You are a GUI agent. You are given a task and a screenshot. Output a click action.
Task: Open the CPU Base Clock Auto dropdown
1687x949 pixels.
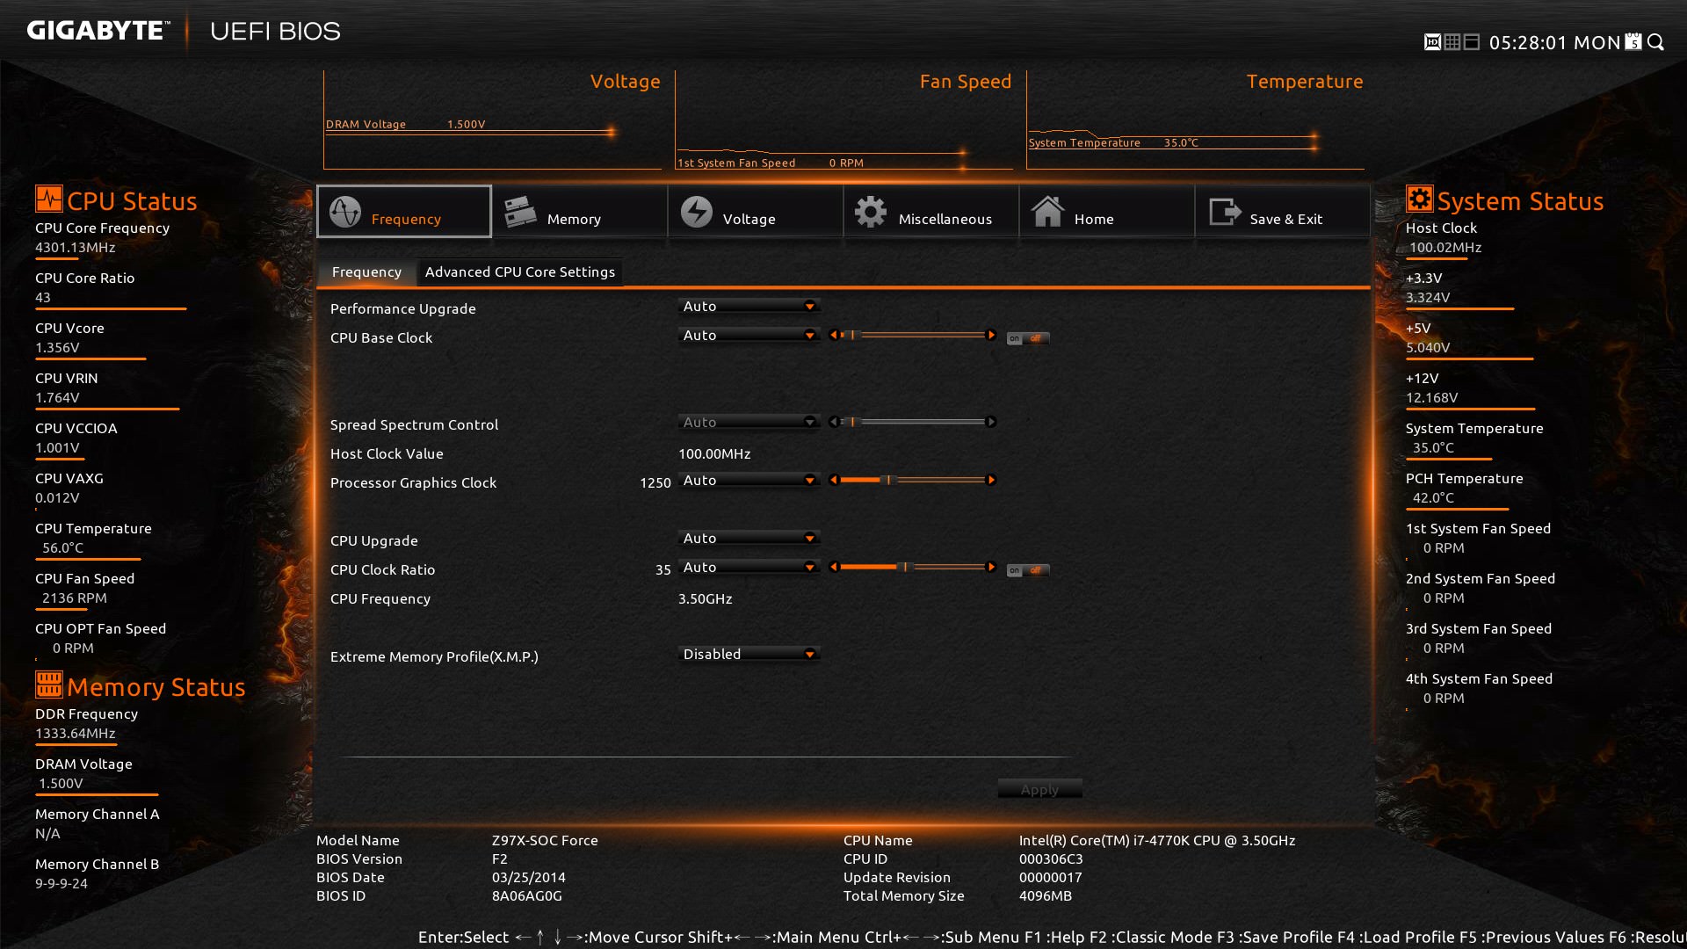(x=749, y=335)
